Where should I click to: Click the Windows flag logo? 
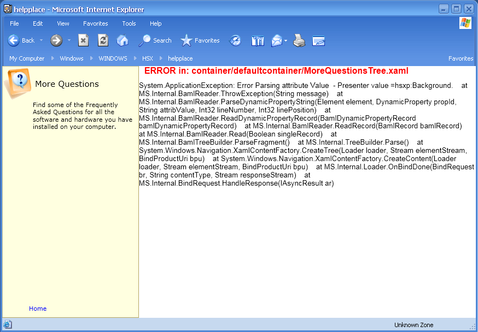point(465,23)
